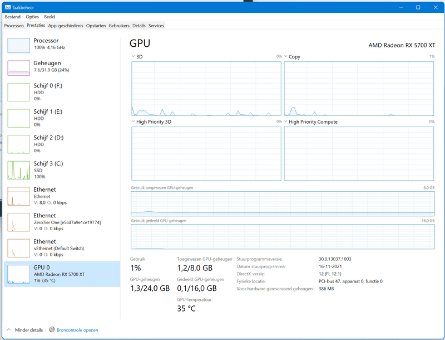Click the ZeroTier One Ethernet graph icon
The image size is (445, 340).
tap(18, 222)
